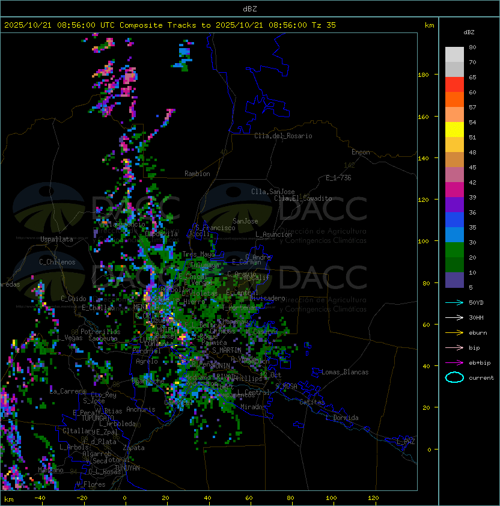
Task: Click the C_Chilenos map label
Action: tap(57, 262)
